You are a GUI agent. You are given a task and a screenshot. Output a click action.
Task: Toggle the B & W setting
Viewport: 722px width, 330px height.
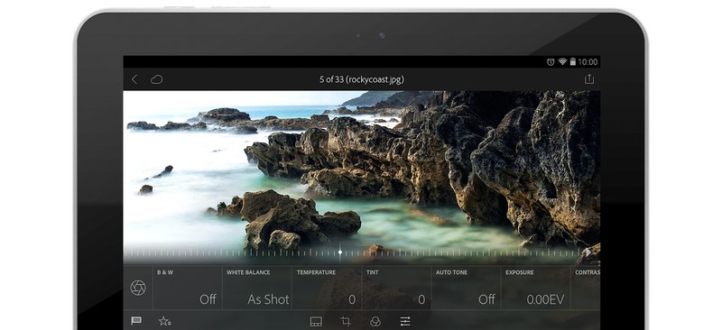188,289
